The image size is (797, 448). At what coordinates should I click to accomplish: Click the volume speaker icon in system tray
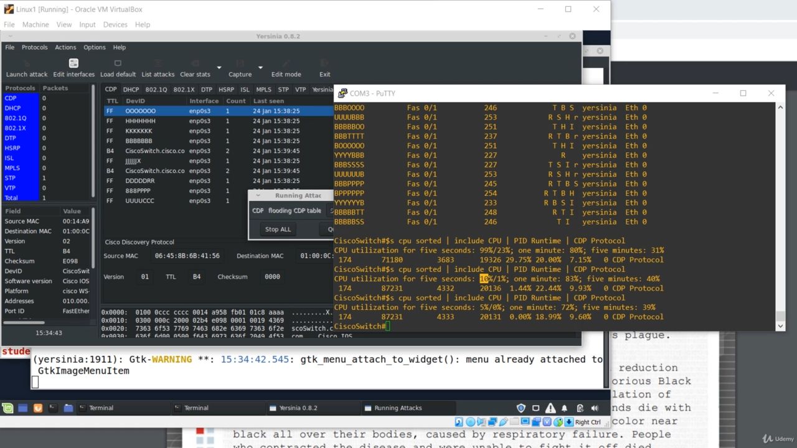595,408
